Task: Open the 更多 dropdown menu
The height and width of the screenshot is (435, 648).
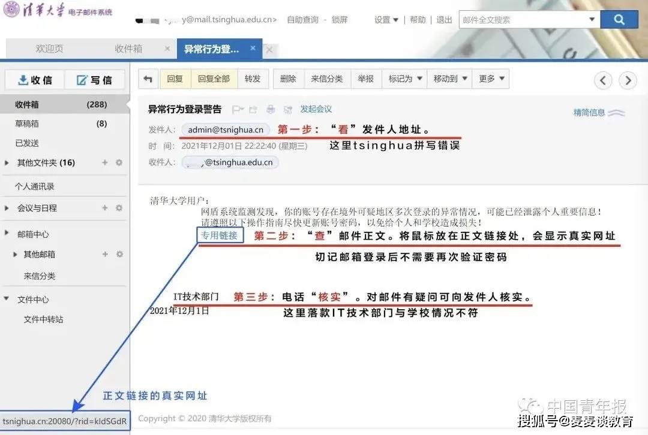Action: click(x=491, y=79)
